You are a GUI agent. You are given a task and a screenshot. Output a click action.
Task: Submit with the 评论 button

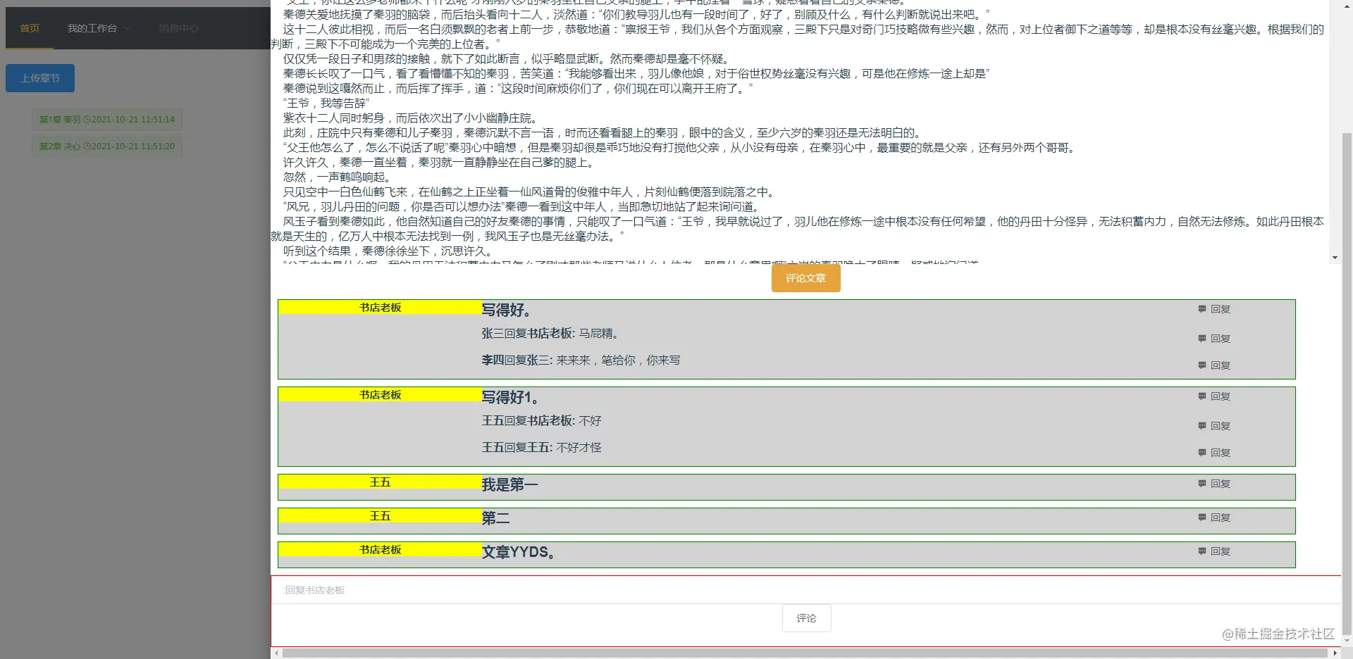(806, 618)
